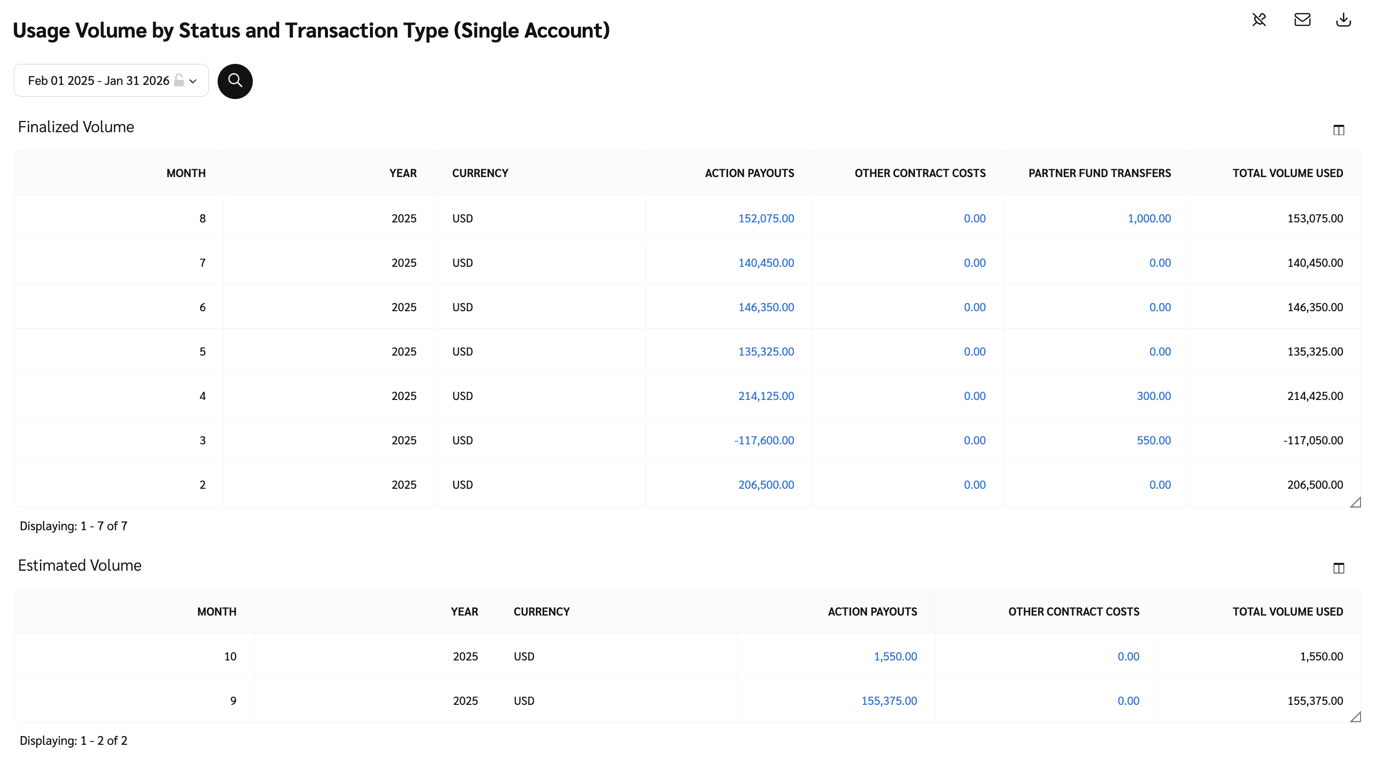Image resolution: width=1381 pixels, height=758 pixels.
Task: Open the 152,075.00 action payouts link
Action: tap(766, 218)
